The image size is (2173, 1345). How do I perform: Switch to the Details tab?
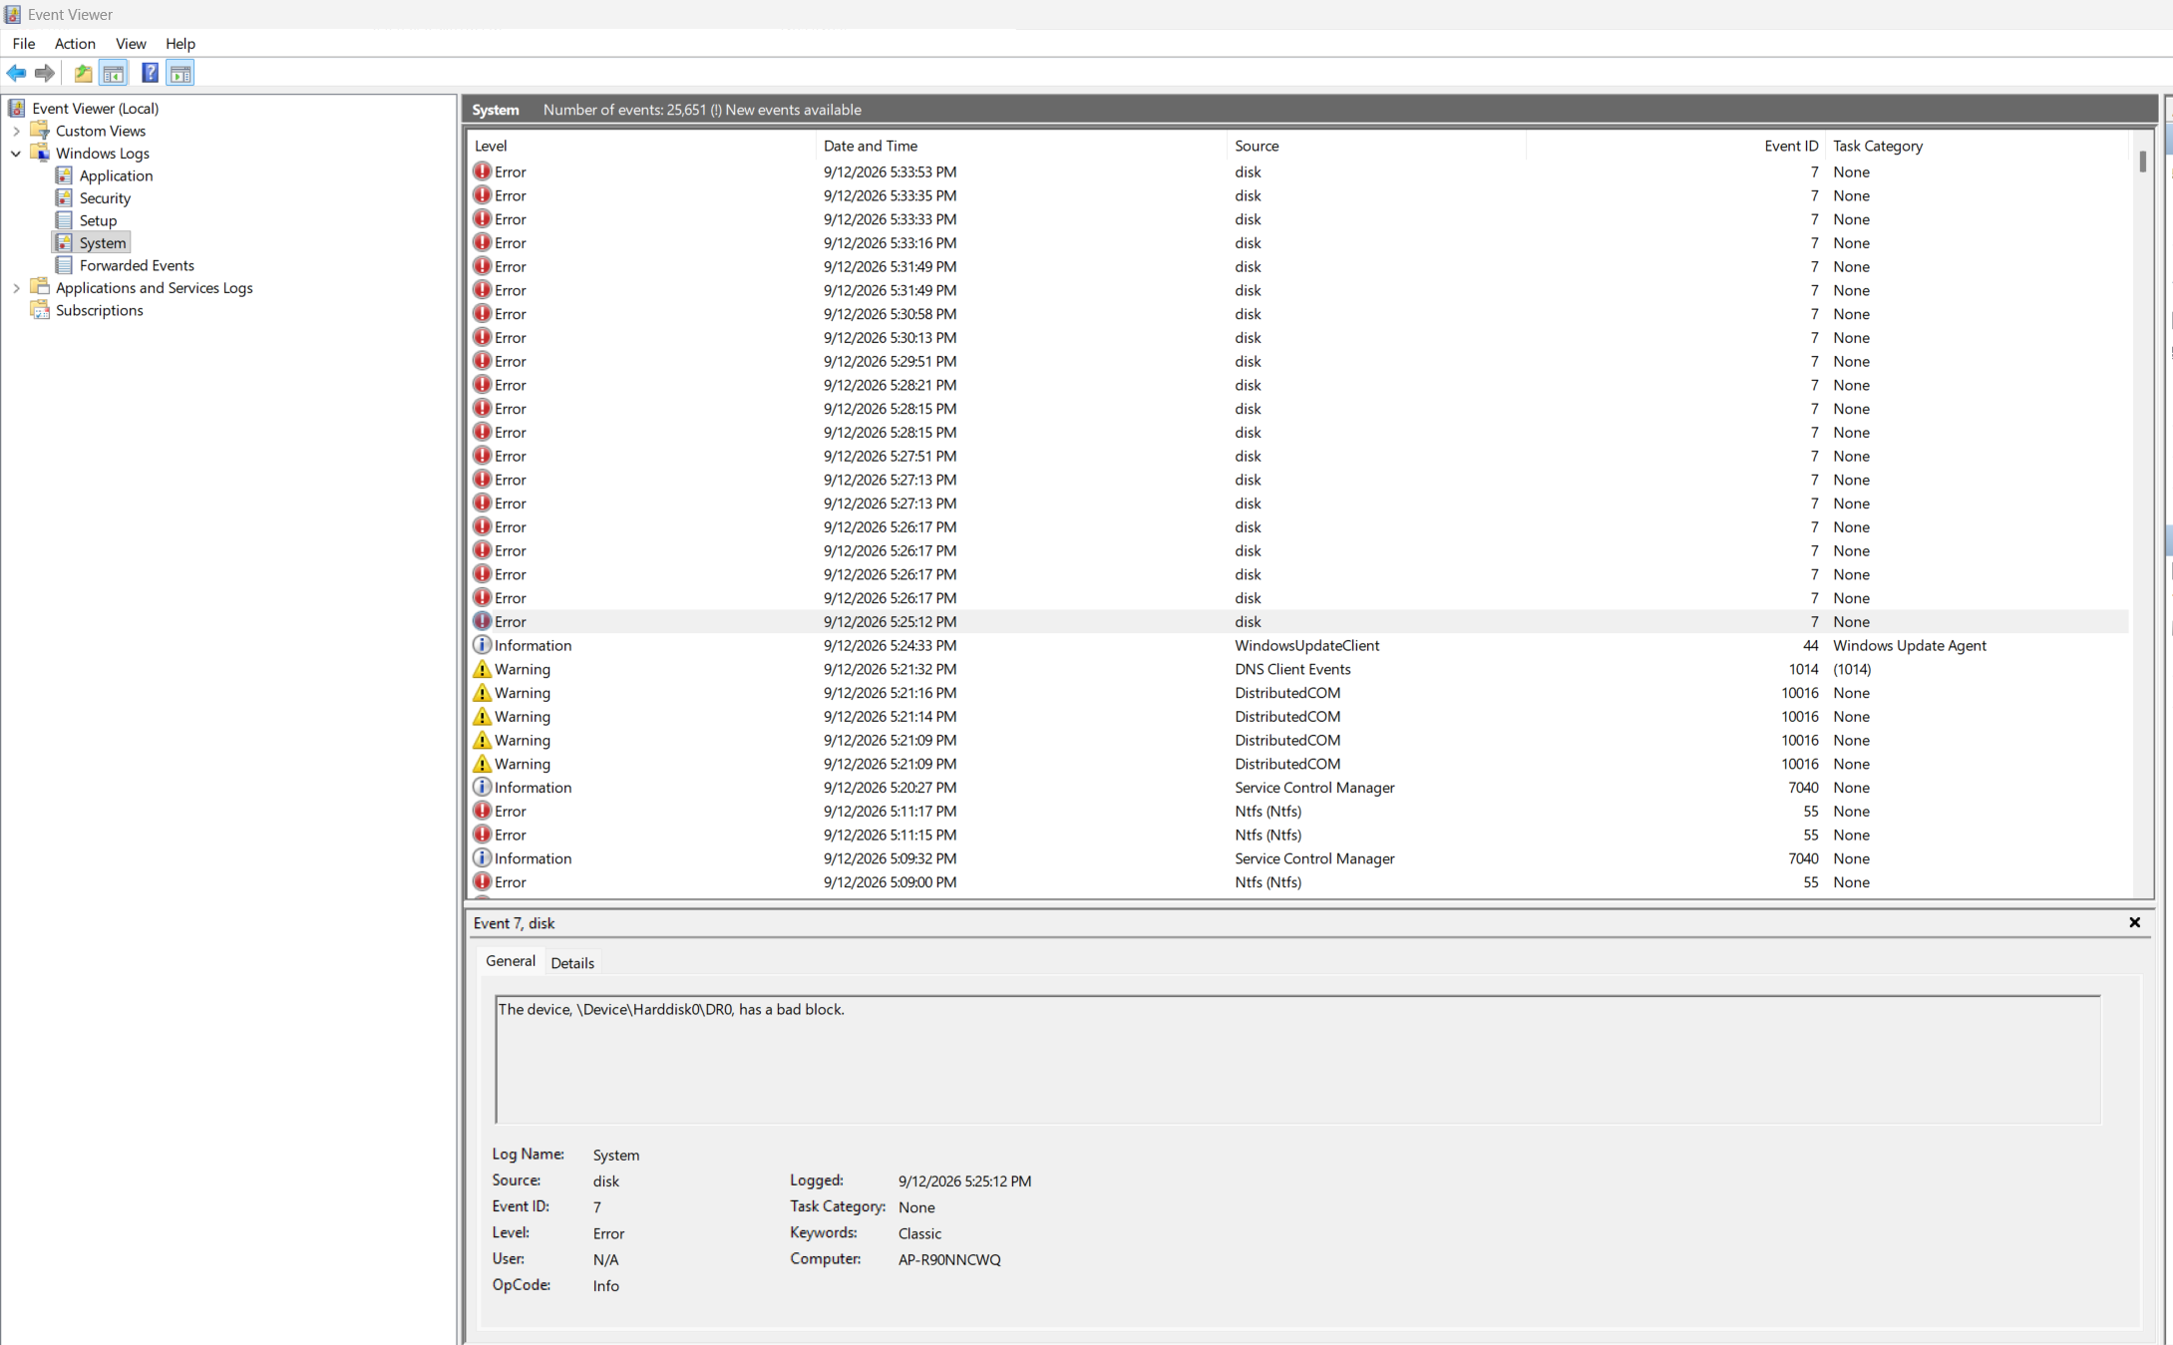click(571, 962)
